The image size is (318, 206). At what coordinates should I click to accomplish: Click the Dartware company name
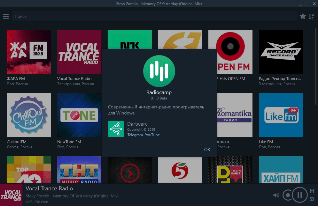[137, 124]
